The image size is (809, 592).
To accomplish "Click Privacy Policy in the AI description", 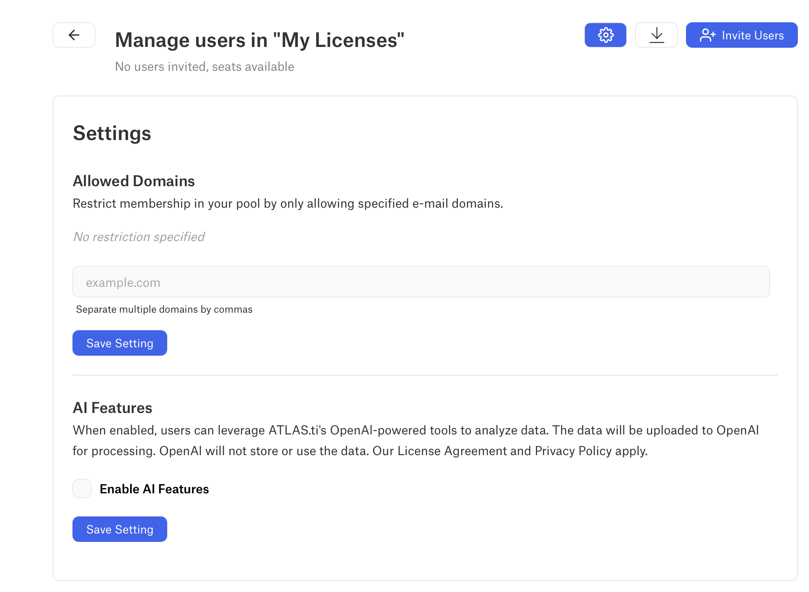I will pyautogui.click(x=573, y=451).
